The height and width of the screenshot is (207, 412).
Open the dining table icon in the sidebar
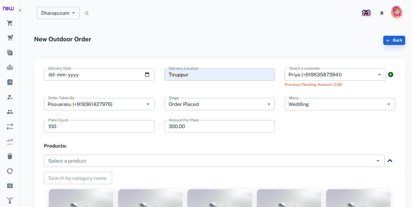(10, 67)
